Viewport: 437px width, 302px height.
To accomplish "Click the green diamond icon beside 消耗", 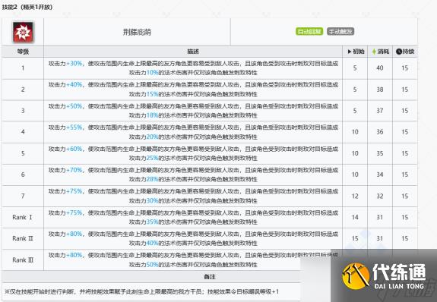I will 374,52.
